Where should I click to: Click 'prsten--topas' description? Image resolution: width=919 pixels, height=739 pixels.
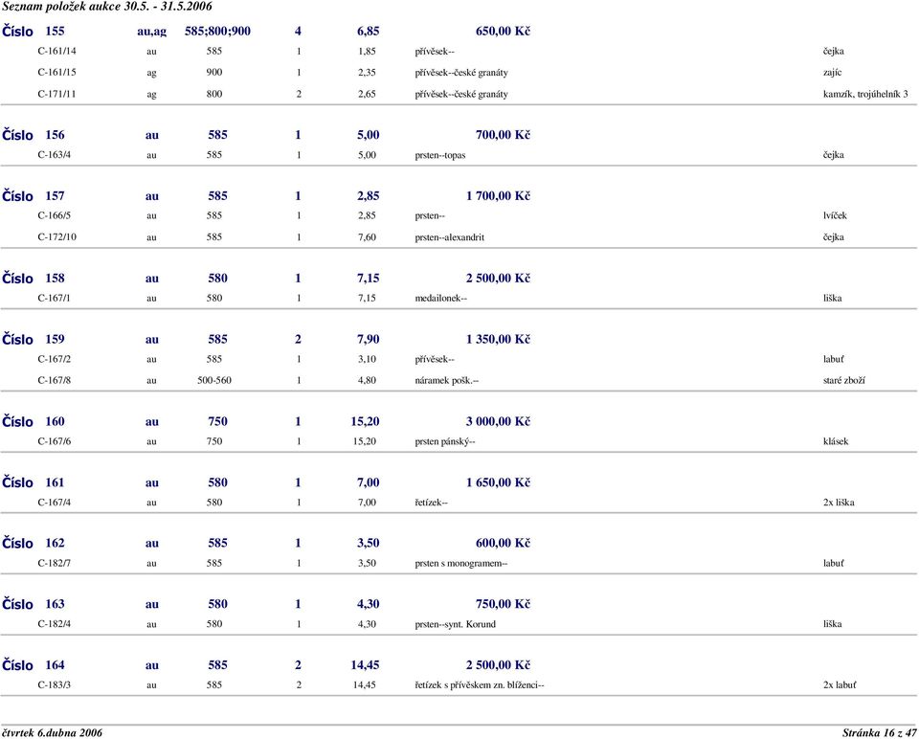[x=440, y=155]
